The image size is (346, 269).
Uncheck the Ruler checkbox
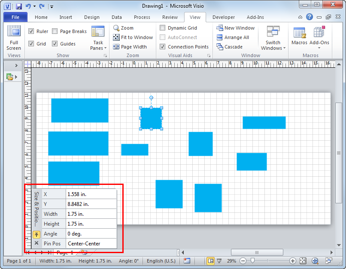click(31, 31)
